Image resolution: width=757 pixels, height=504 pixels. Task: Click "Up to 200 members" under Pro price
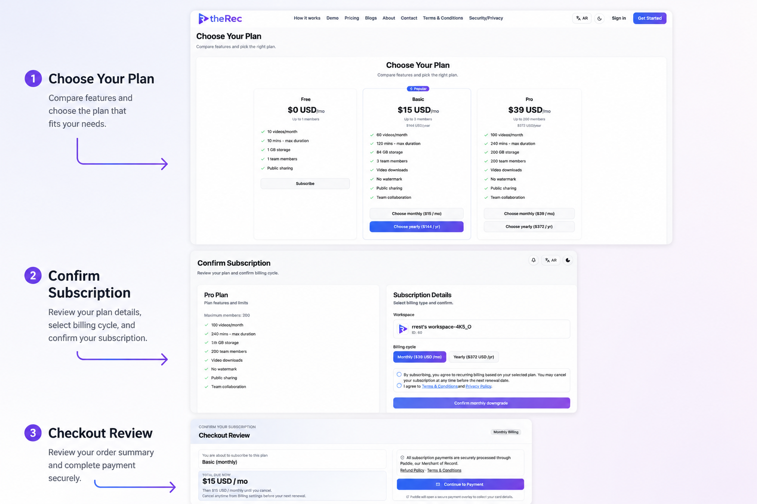529,119
